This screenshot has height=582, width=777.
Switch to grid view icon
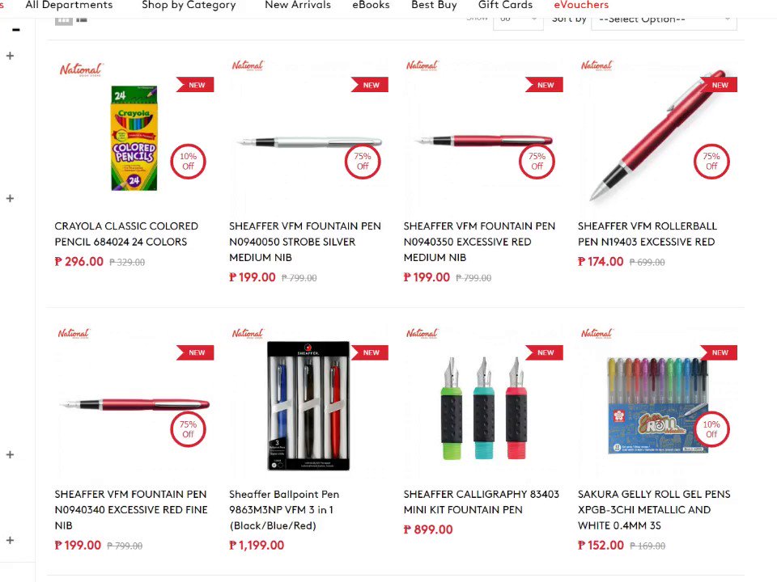click(x=63, y=20)
